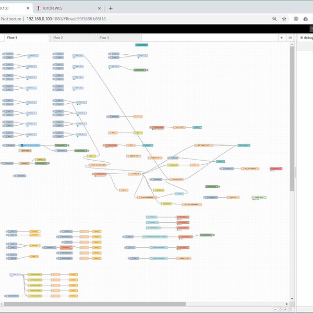Open the list of flows dropdown

coord(290,38)
